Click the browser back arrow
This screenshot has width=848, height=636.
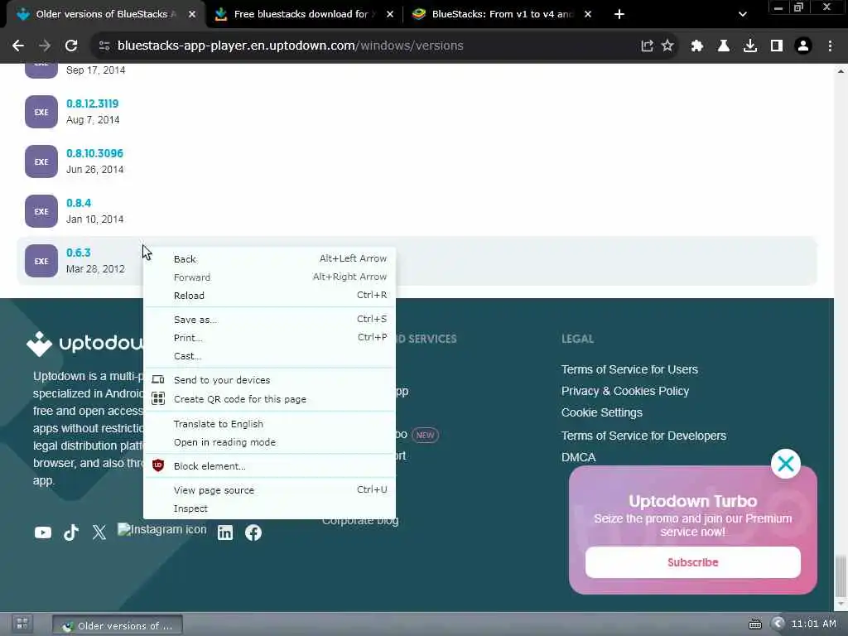pos(18,46)
